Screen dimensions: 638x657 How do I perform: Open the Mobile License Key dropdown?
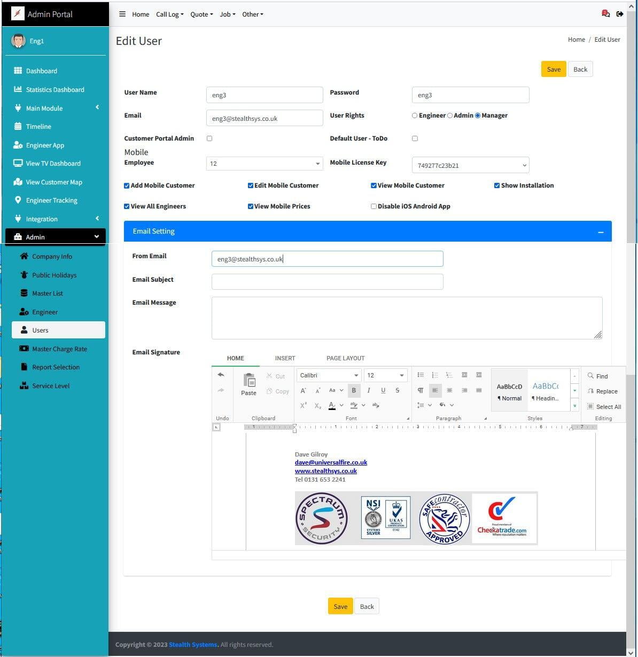click(x=470, y=165)
